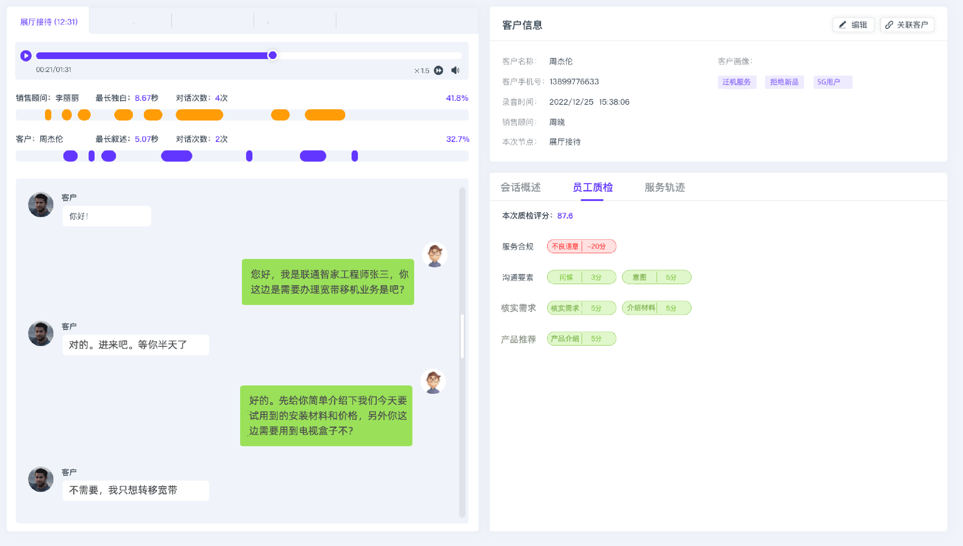Click the 迁机服务 customer portrait tag

tap(737, 82)
